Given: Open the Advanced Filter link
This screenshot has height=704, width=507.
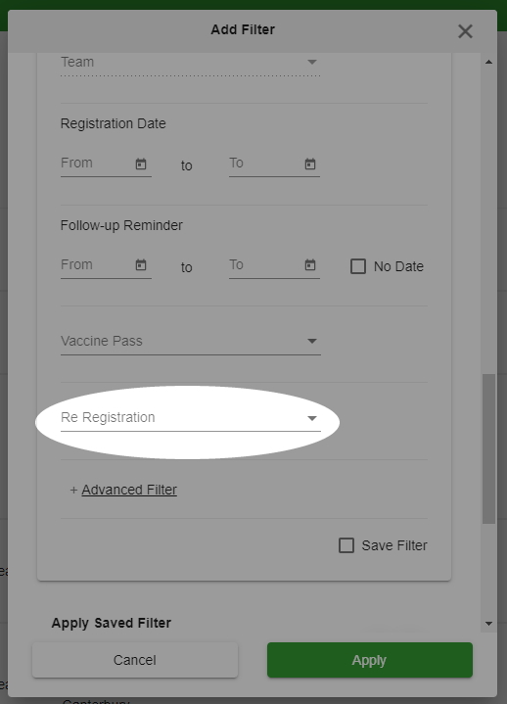Looking at the screenshot, I should coord(129,490).
